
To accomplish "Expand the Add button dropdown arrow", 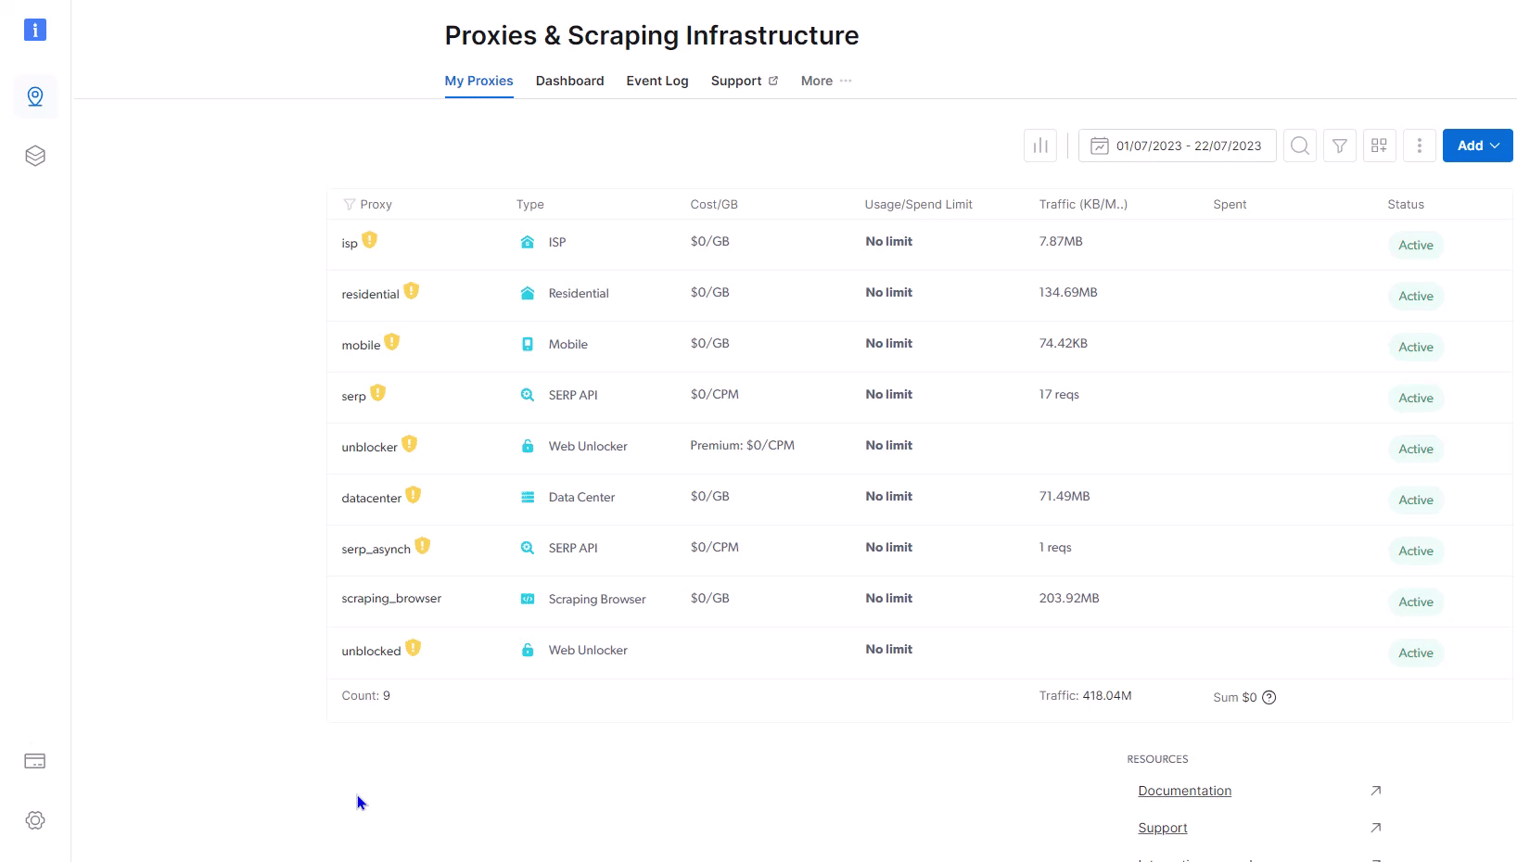I will coord(1495,146).
